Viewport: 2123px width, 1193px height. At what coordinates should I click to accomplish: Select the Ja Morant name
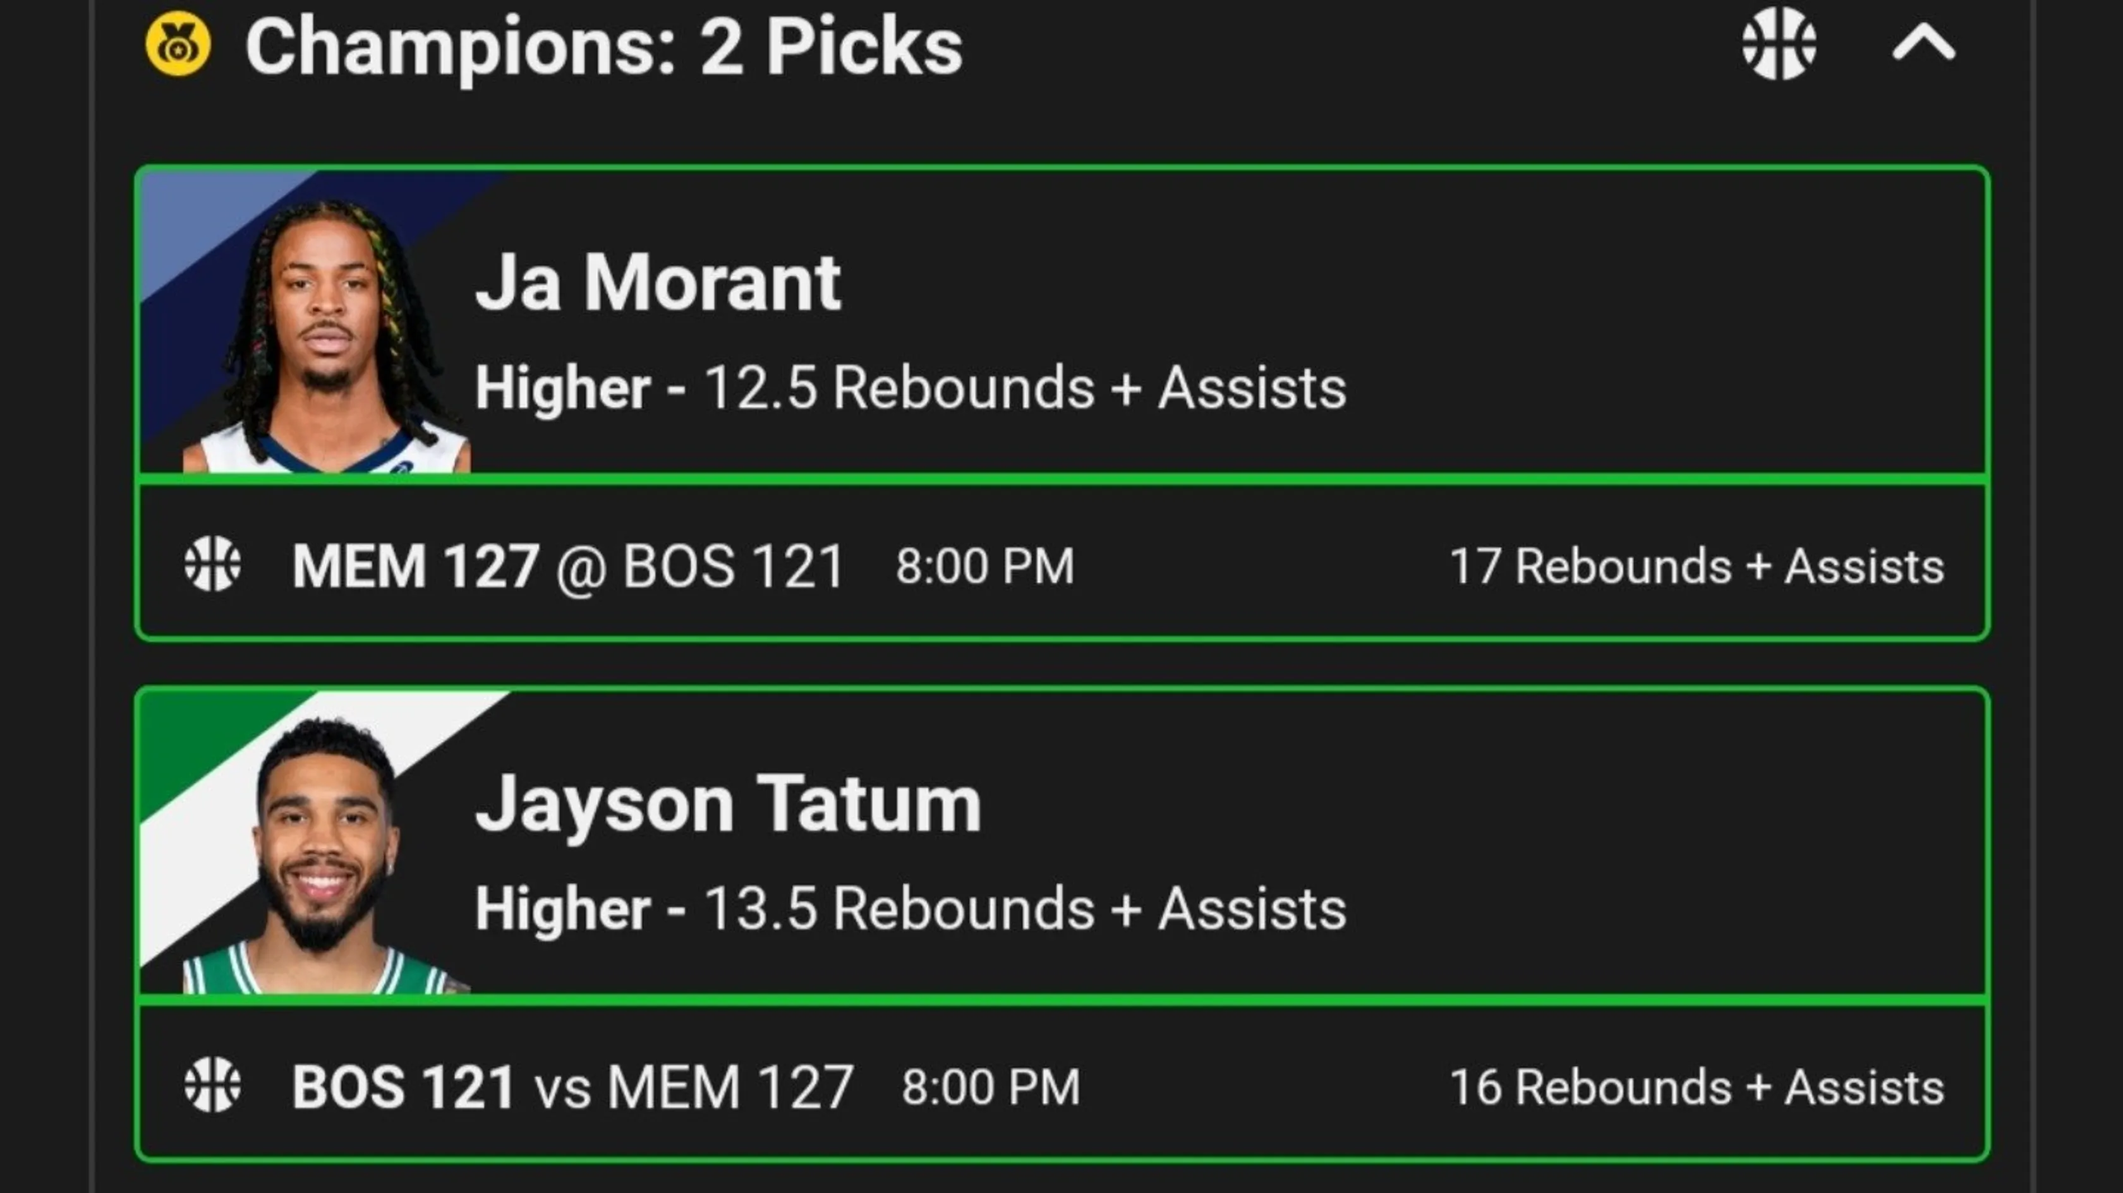(658, 282)
